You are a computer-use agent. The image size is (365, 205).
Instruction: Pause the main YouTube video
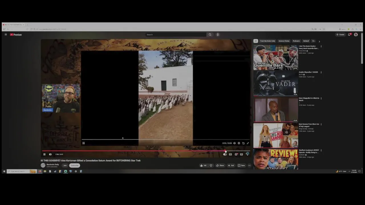coord(44,154)
